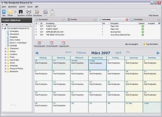Select Novel: L. Frank Baum item
Screen dimensions: 162x117
[18, 43]
